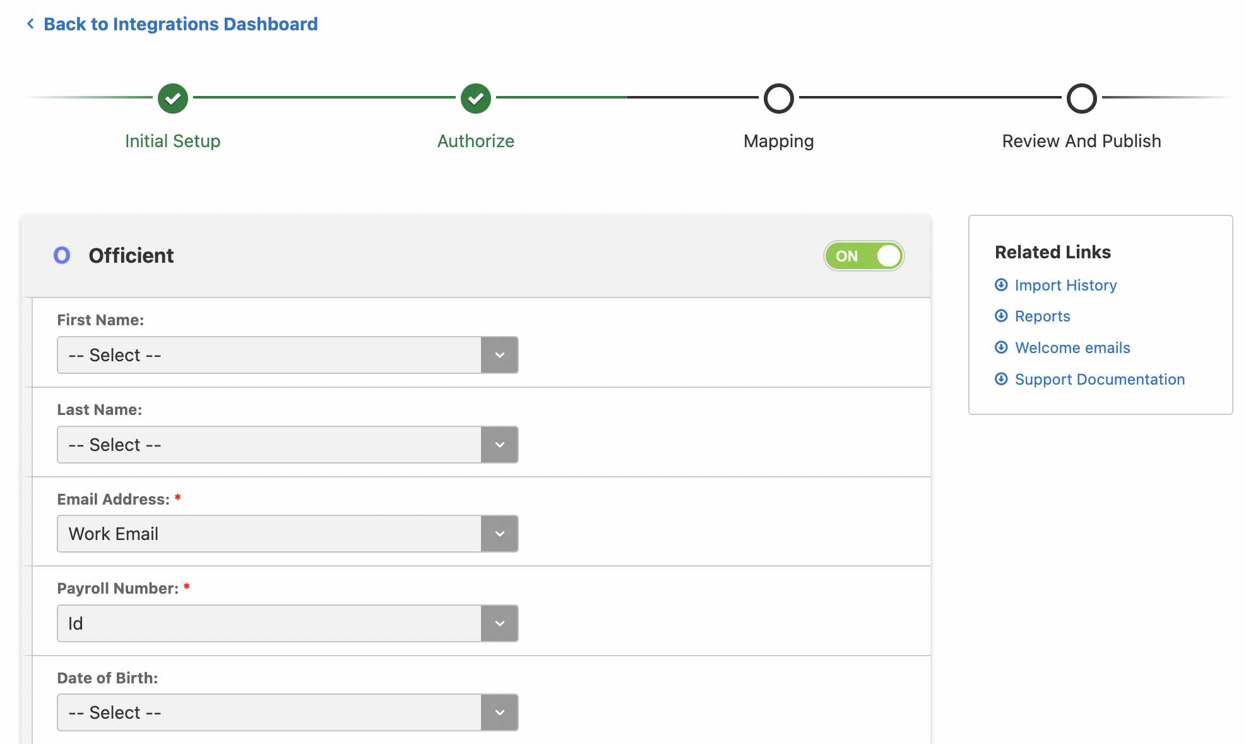This screenshot has width=1246, height=744.
Task: Open the Welcome emails link
Action: point(1072,347)
